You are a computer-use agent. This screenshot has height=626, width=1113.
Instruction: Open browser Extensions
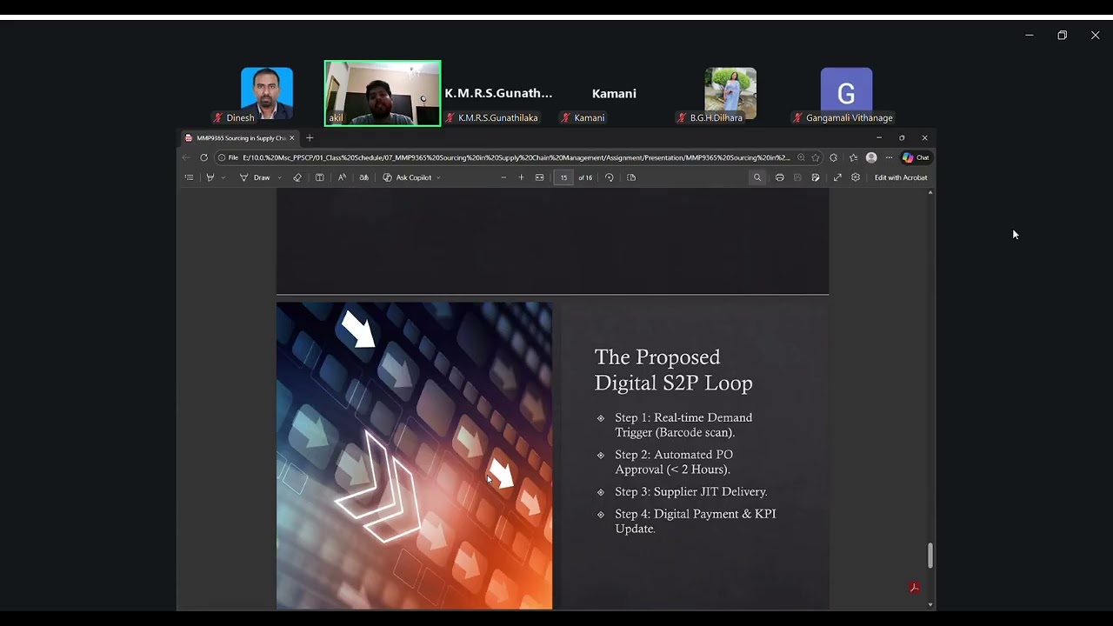point(834,157)
